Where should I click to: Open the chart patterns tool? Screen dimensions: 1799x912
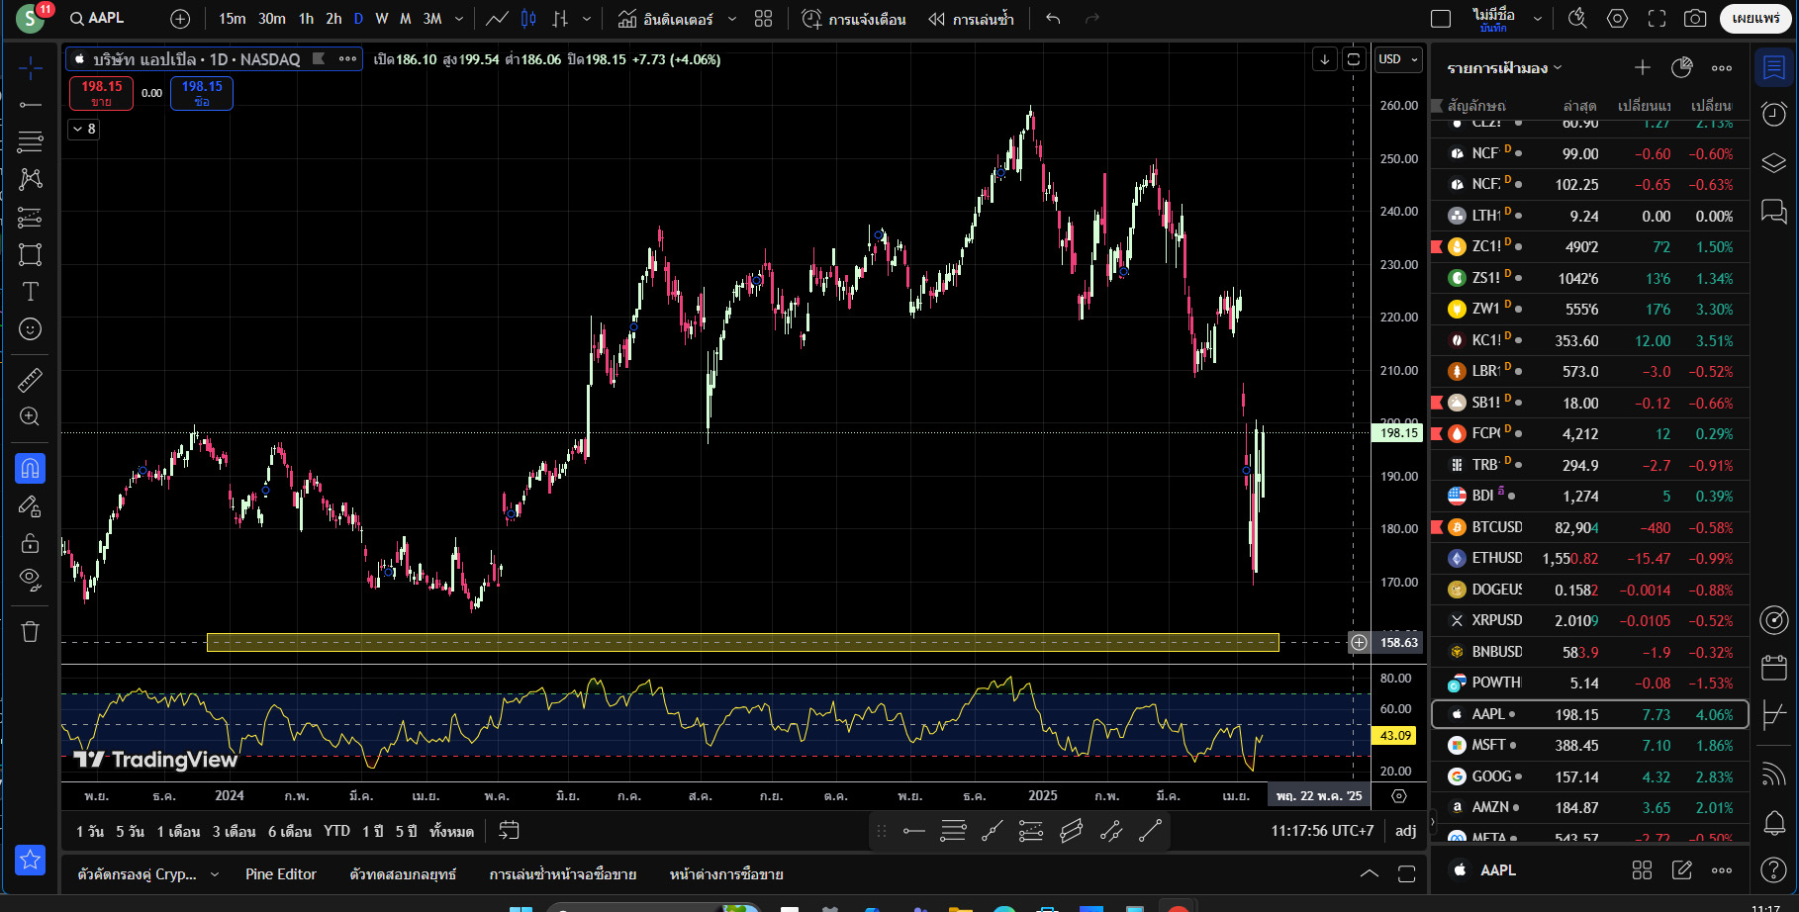point(31,179)
